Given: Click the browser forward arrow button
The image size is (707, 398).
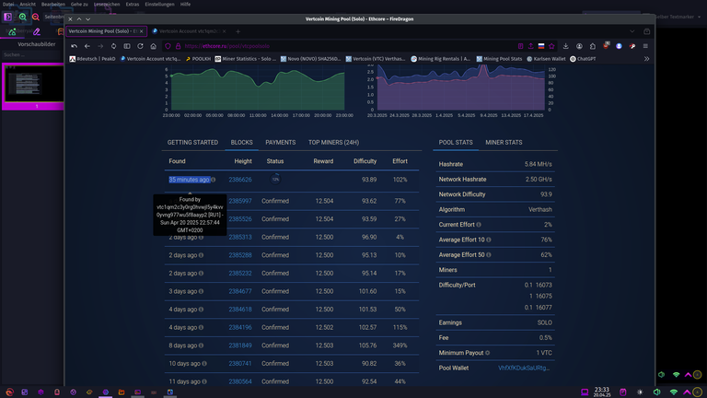Looking at the screenshot, I should (x=100, y=46).
